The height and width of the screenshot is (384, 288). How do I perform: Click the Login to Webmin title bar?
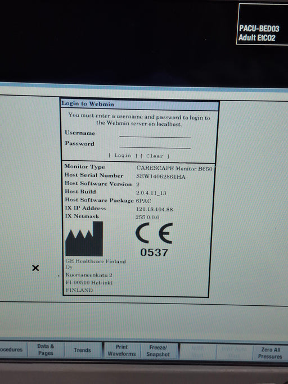click(139, 105)
